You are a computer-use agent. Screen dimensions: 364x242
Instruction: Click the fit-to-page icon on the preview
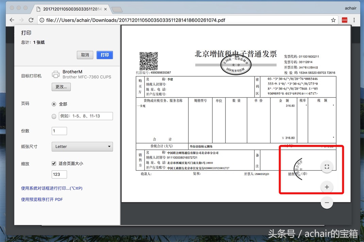(327, 167)
